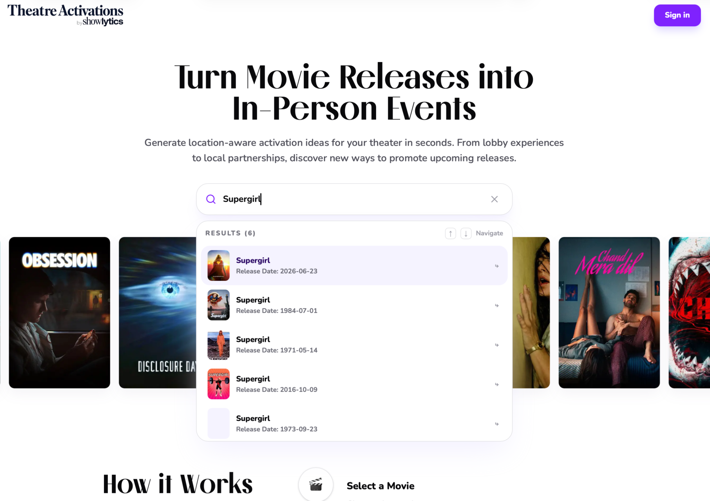The width and height of the screenshot is (710, 501).
Task: Click enter arrow icon on 1984-07-01 result
Action: tap(497, 306)
